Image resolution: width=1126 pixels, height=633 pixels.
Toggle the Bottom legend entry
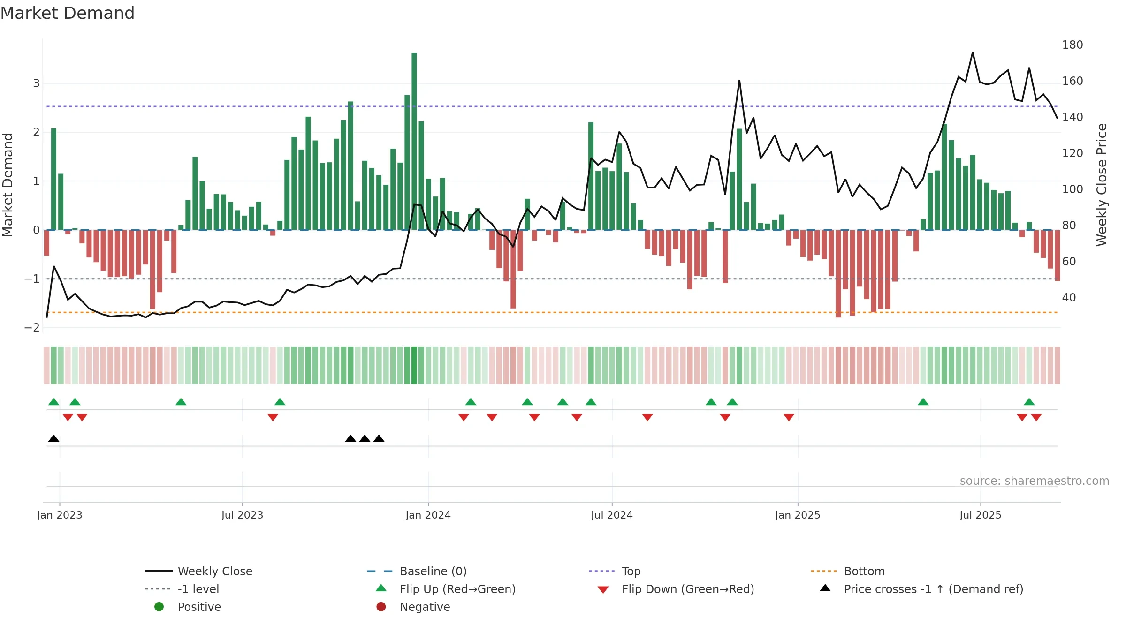click(x=848, y=571)
